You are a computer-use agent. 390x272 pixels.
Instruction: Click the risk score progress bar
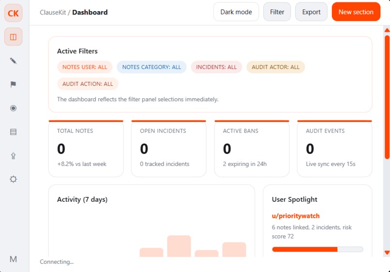coord(317,249)
